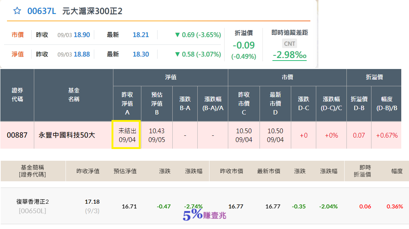Select the 淨值 row label
The image size is (409, 229).
tap(18, 54)
